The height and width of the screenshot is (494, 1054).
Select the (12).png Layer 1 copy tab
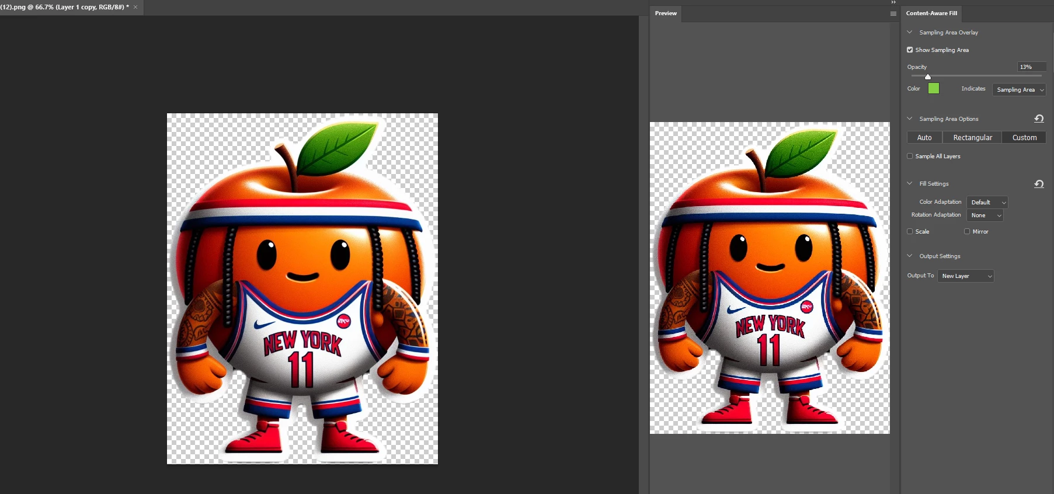coord(65,7)
